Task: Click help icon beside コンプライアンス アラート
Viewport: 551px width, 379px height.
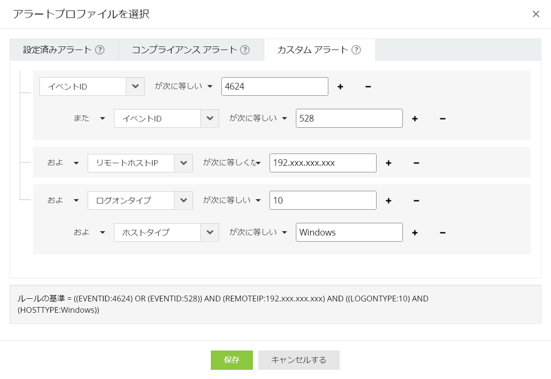Action: pos(245,50)
